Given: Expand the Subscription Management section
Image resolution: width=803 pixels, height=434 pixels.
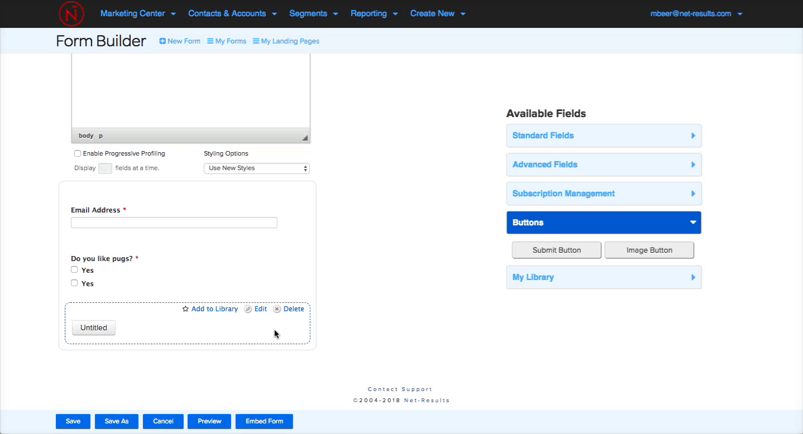Looking at the screenshot, I should 604,194.
